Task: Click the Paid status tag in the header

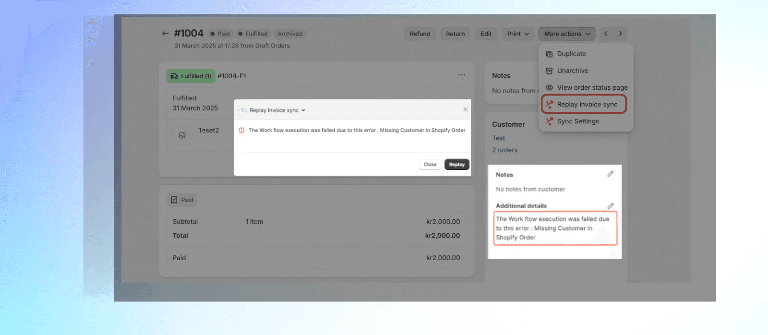Action: coord(220,34)
